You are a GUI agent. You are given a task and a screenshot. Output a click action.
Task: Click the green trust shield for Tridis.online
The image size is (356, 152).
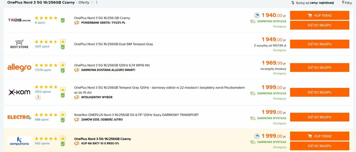point(63,20)
